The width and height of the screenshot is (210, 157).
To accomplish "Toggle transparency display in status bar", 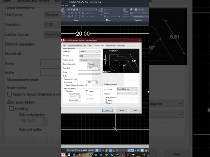I will (142, 150).
